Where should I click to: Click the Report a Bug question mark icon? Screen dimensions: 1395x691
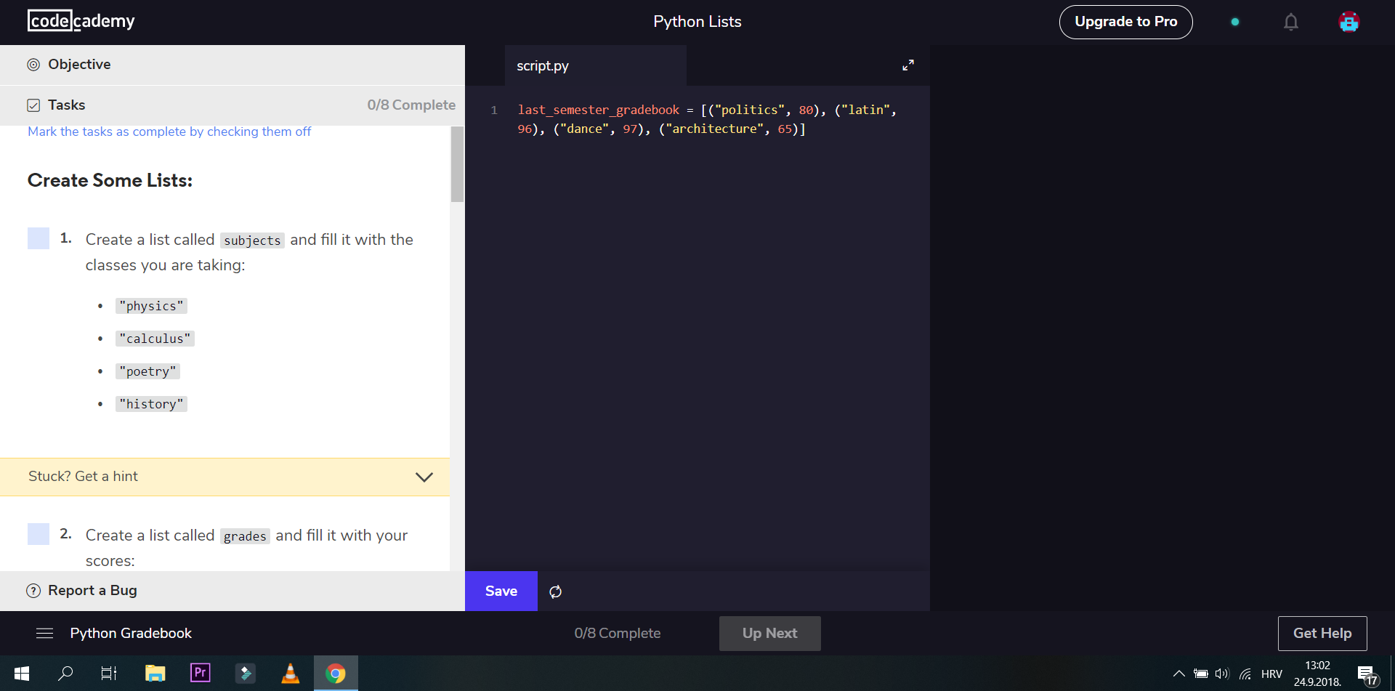32,591
